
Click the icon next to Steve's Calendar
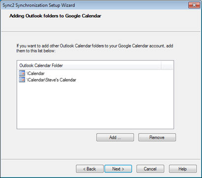click(x=22, y=80)
